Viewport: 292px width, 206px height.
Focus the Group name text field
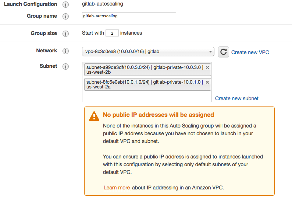click(x=129, y=16)
